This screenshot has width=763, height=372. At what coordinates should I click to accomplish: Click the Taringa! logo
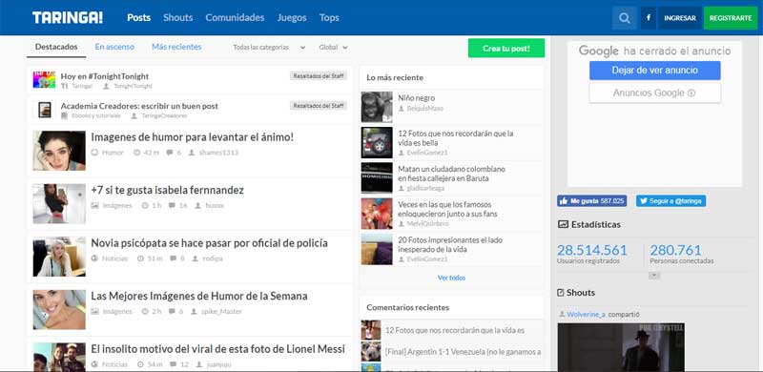[68, 18]
